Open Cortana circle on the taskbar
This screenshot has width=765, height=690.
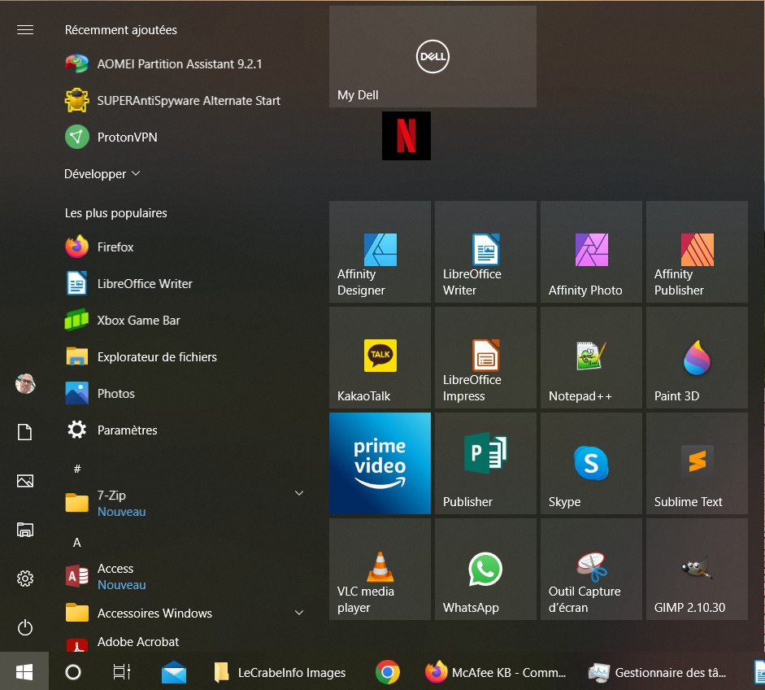tap(73, 672)
